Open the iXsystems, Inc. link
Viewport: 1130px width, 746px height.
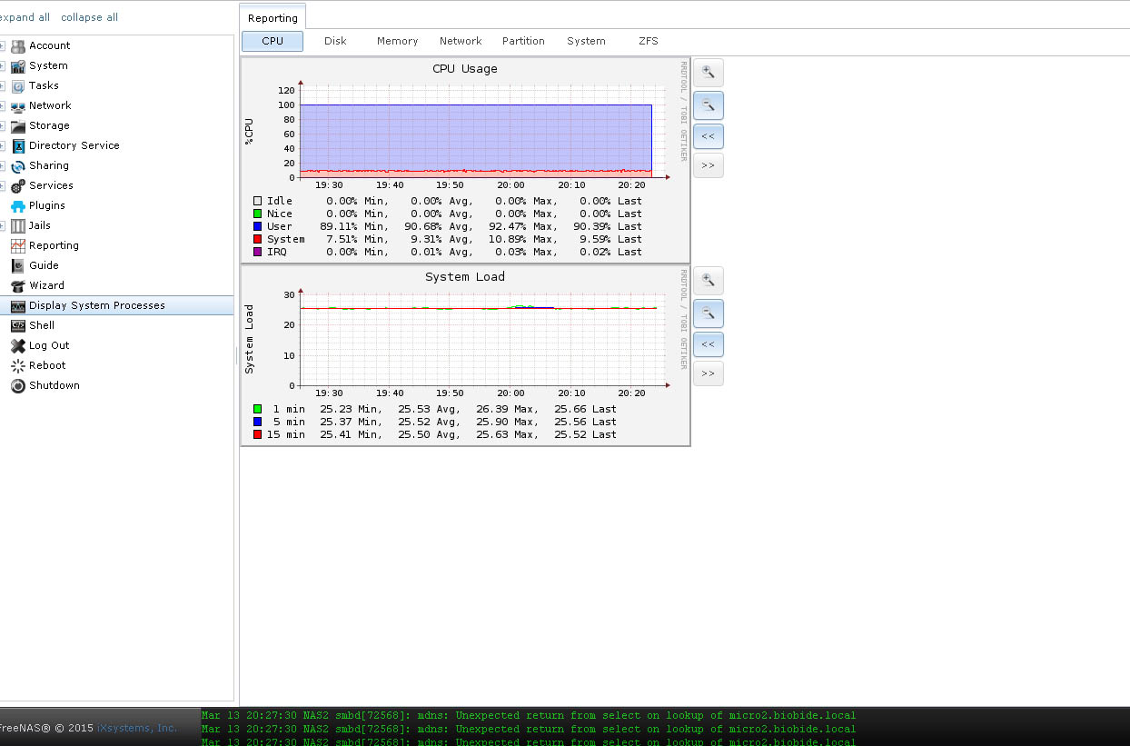[137, 728]
